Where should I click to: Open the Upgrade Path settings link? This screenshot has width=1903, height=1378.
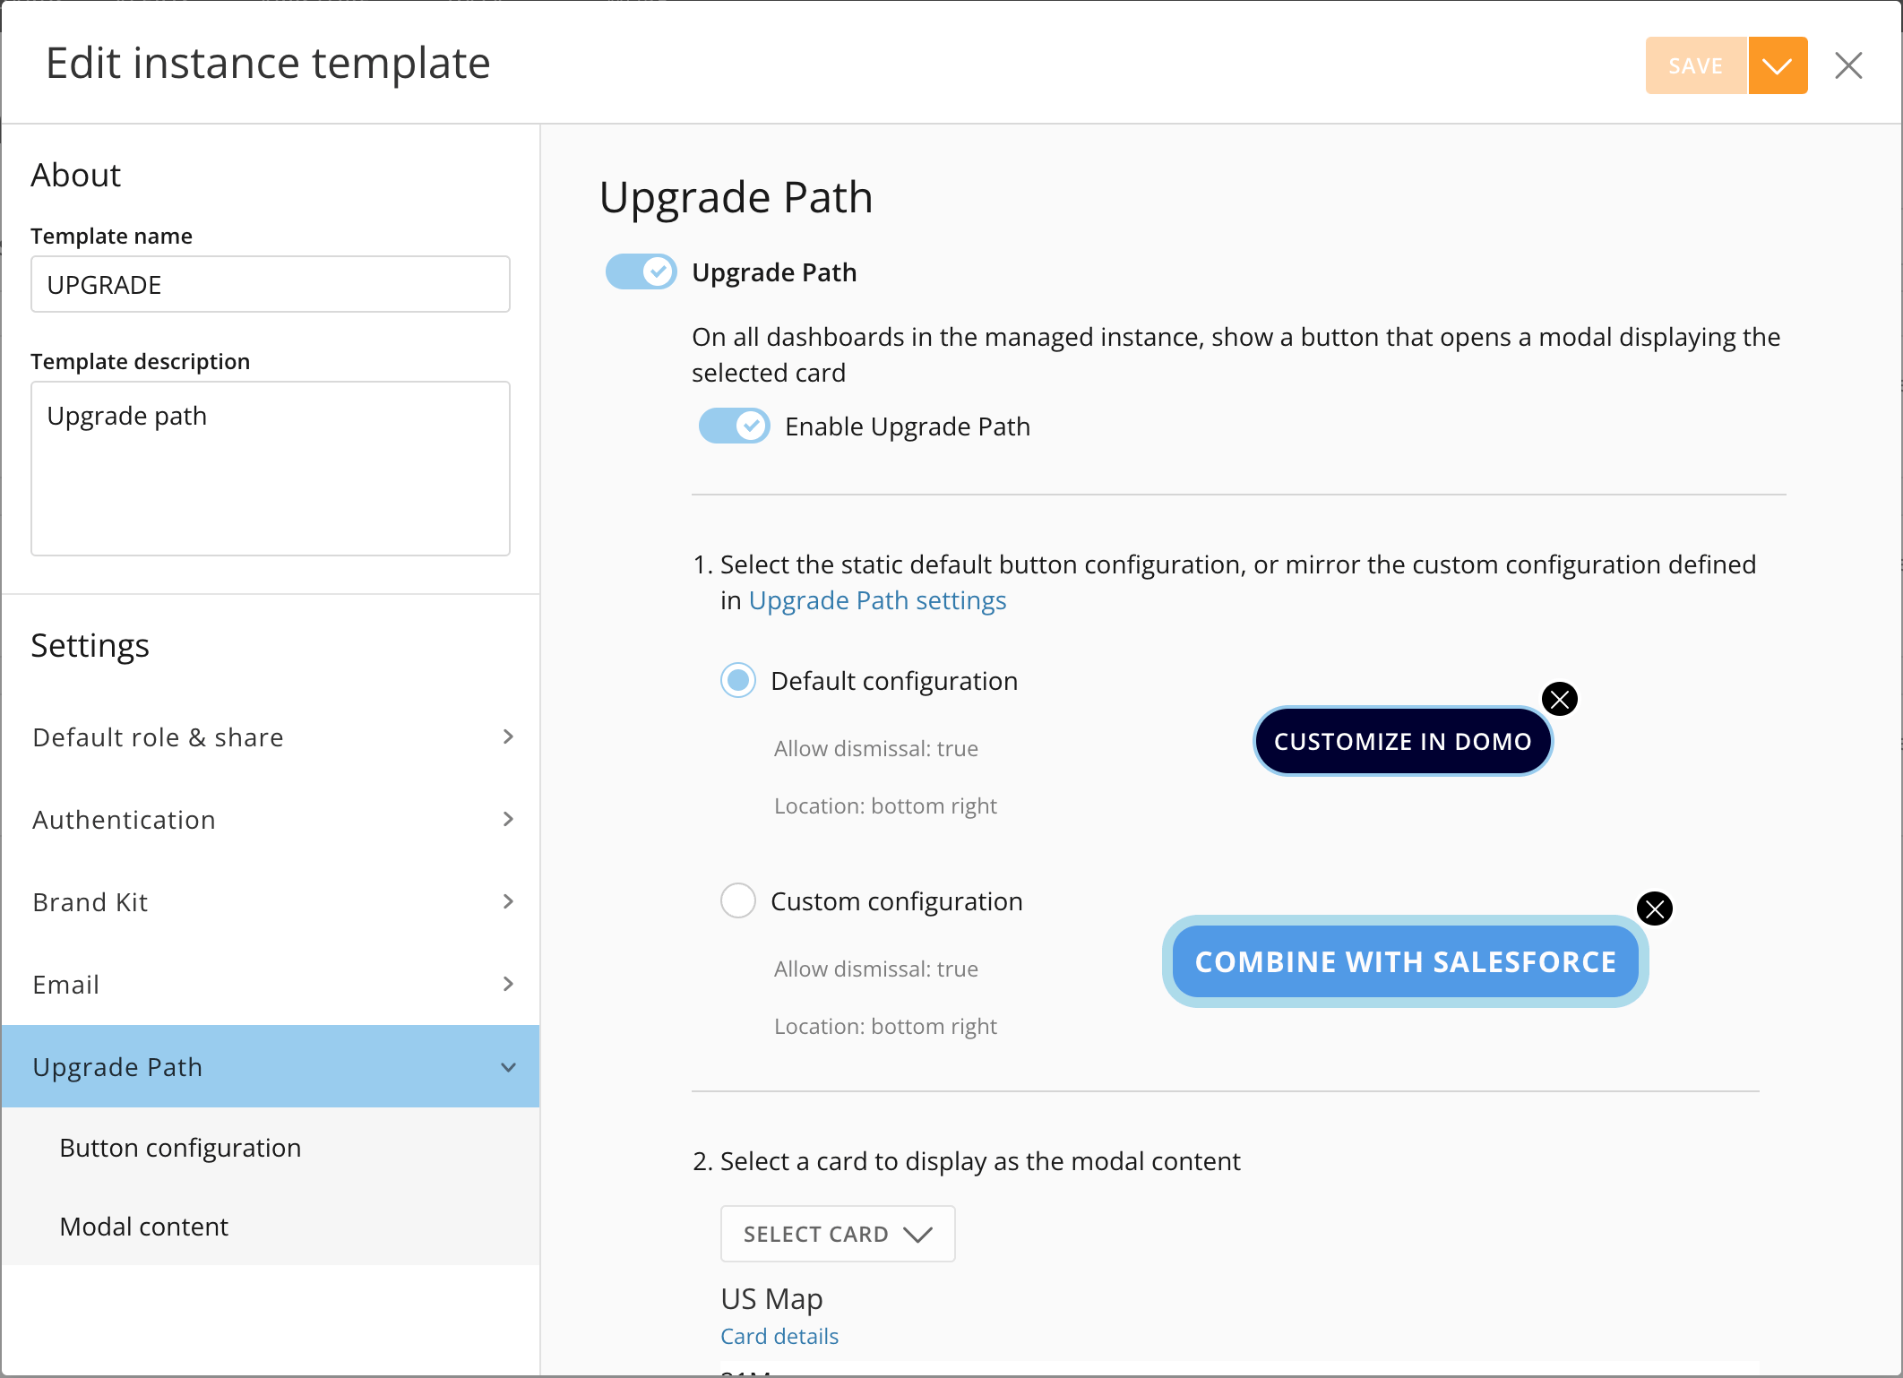click(877, 600)
